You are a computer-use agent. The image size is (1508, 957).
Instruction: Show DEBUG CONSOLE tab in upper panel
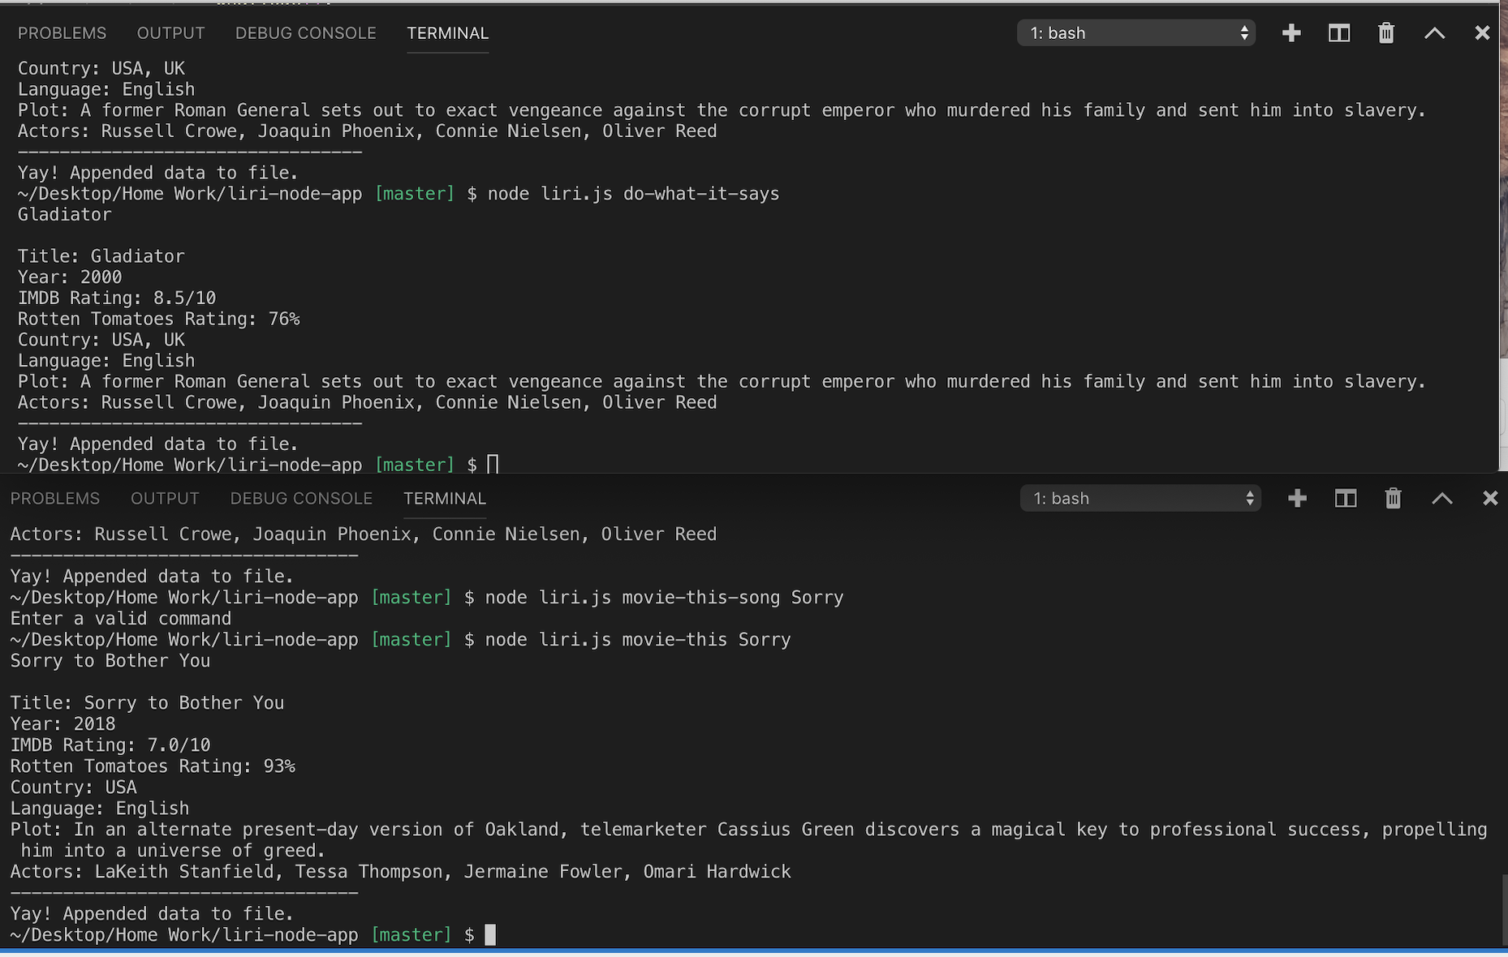305,33
